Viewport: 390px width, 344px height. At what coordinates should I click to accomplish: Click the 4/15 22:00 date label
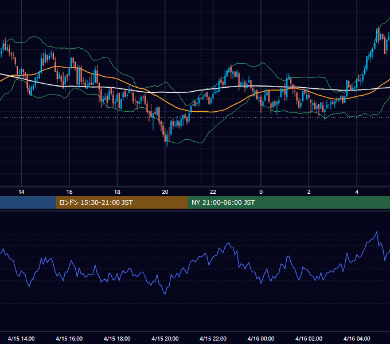pos(213,338)
